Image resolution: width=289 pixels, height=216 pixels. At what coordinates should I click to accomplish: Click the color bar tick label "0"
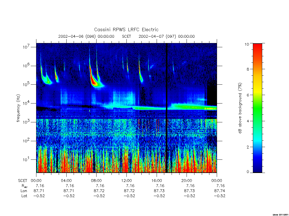[x=248, y=172]
